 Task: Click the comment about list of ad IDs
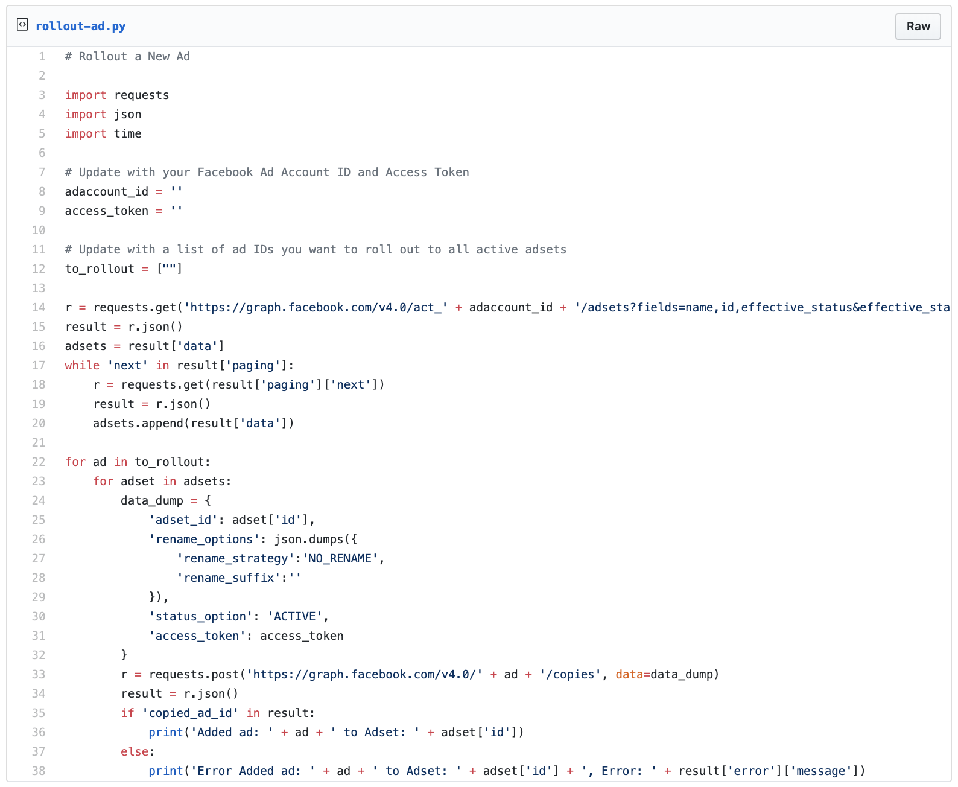click(x=316, y=249)
